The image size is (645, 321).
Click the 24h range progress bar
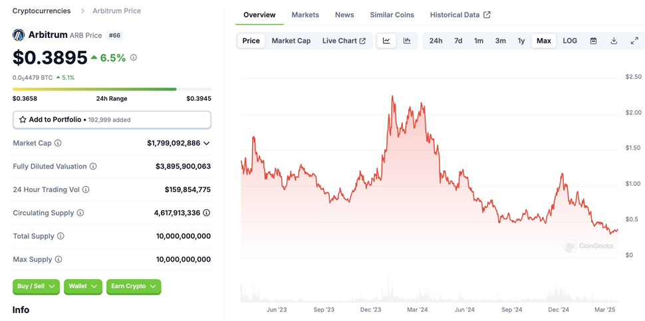[112, 89]
